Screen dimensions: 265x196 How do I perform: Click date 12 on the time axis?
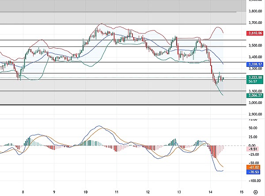click(148, 192)
